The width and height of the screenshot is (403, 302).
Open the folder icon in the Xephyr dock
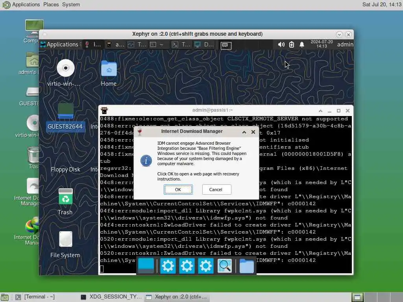(246, 266)
